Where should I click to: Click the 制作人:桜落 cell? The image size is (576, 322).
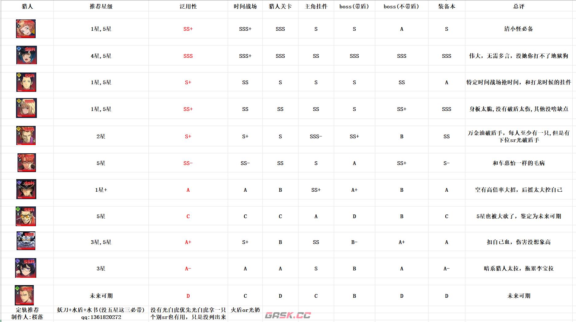[27, 317]
